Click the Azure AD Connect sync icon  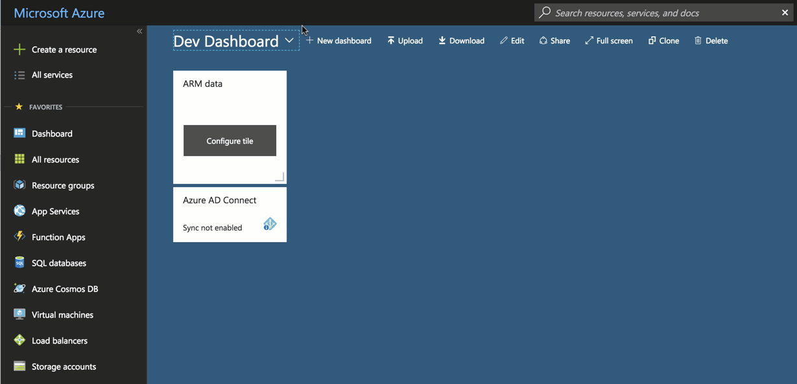coord(270,224)
